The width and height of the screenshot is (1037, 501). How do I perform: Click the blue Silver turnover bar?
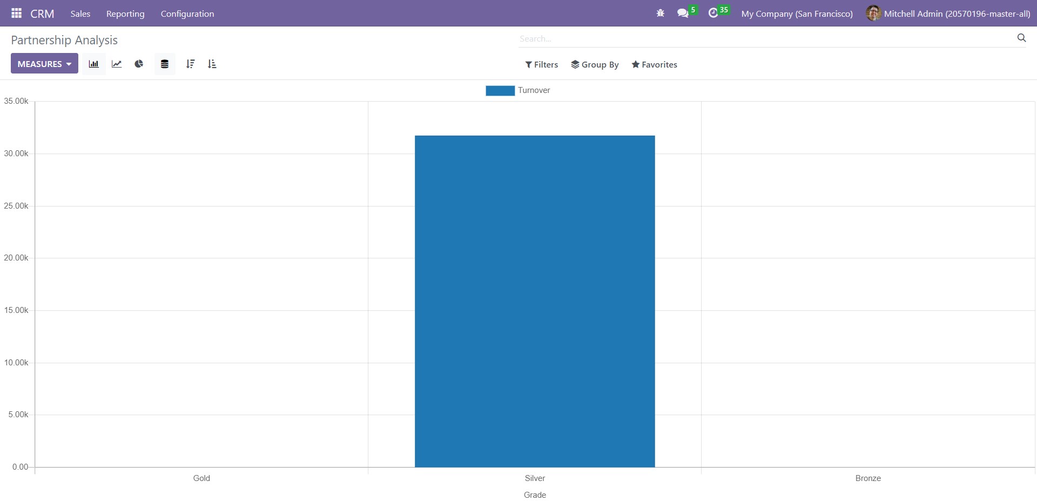click(535, 301)
